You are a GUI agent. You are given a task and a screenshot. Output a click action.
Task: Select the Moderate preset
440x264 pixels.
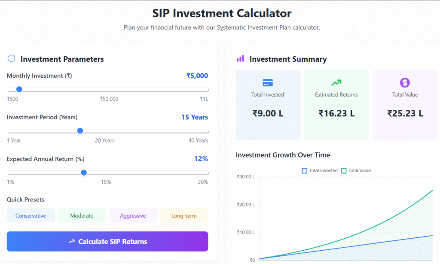(82, 215)
